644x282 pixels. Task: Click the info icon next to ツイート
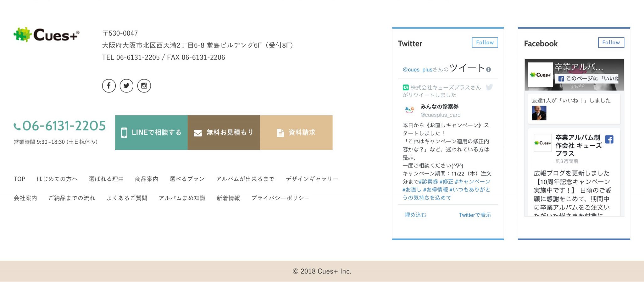[488, 69]
